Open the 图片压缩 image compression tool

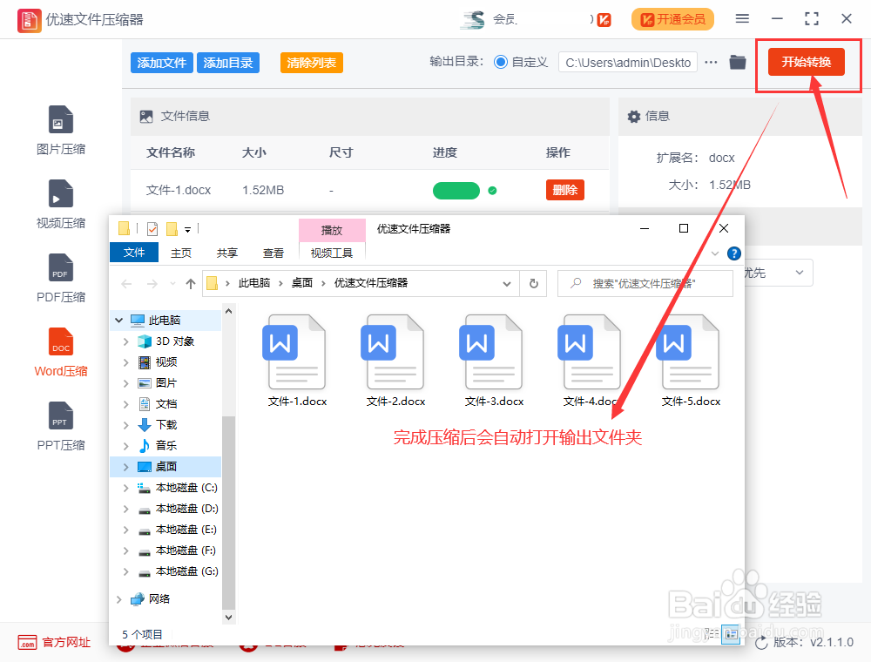(61, 130)
